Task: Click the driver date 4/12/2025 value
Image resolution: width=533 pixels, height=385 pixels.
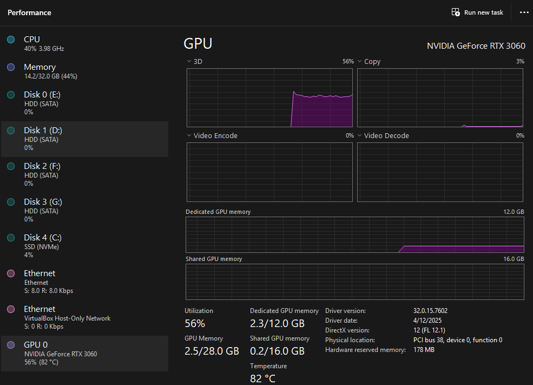Action: [427, 321]
